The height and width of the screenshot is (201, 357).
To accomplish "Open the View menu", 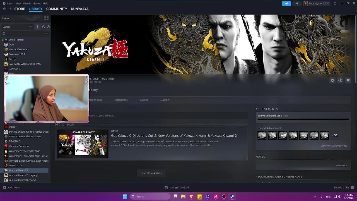I will click(18, 3).
